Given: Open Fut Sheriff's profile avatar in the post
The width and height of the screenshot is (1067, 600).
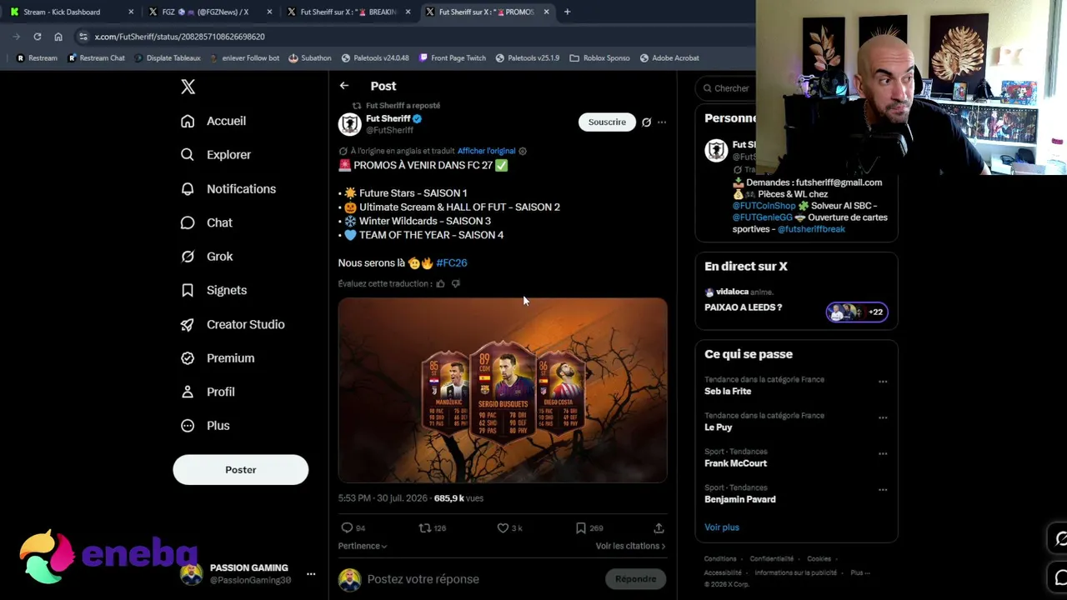Looking at the screenshot, I should coord(350,123).
